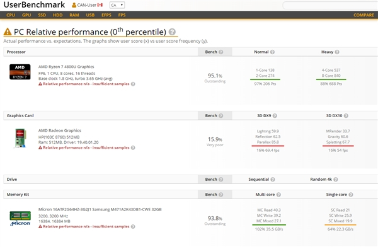Click the Processor section header label
This screenshot has width=378, height=247.
[x=16, y=52]
